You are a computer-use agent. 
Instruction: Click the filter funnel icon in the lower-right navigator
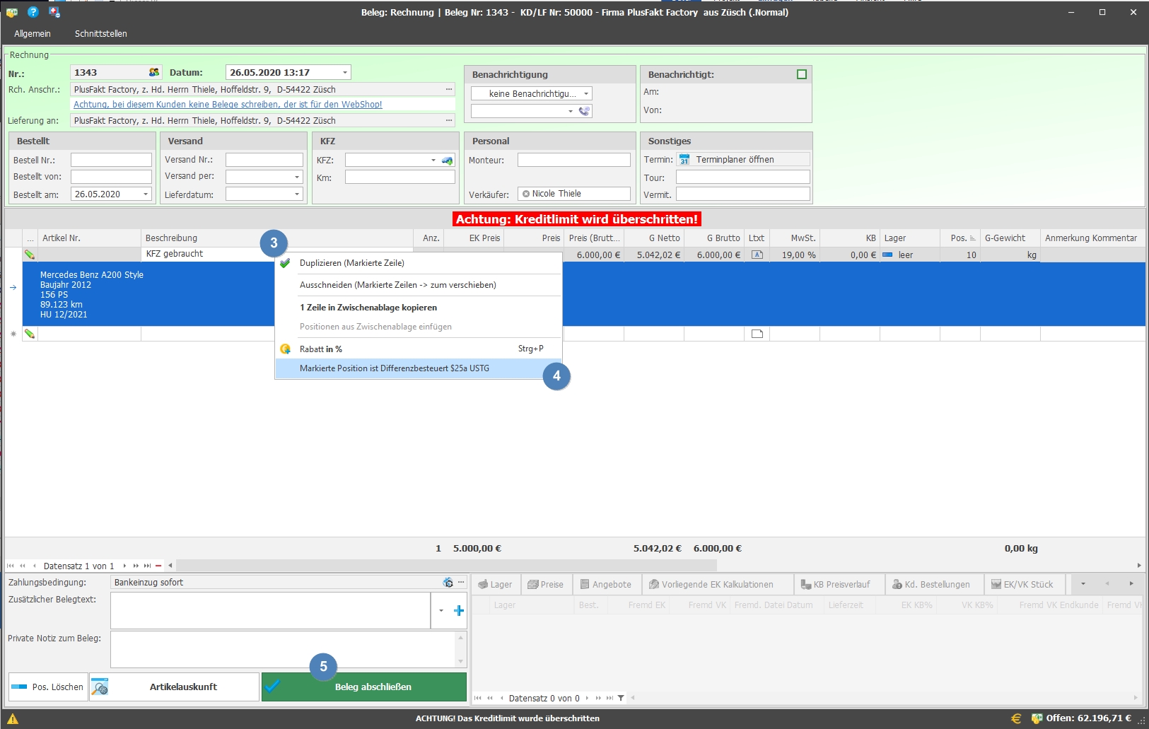coord(621,698)
